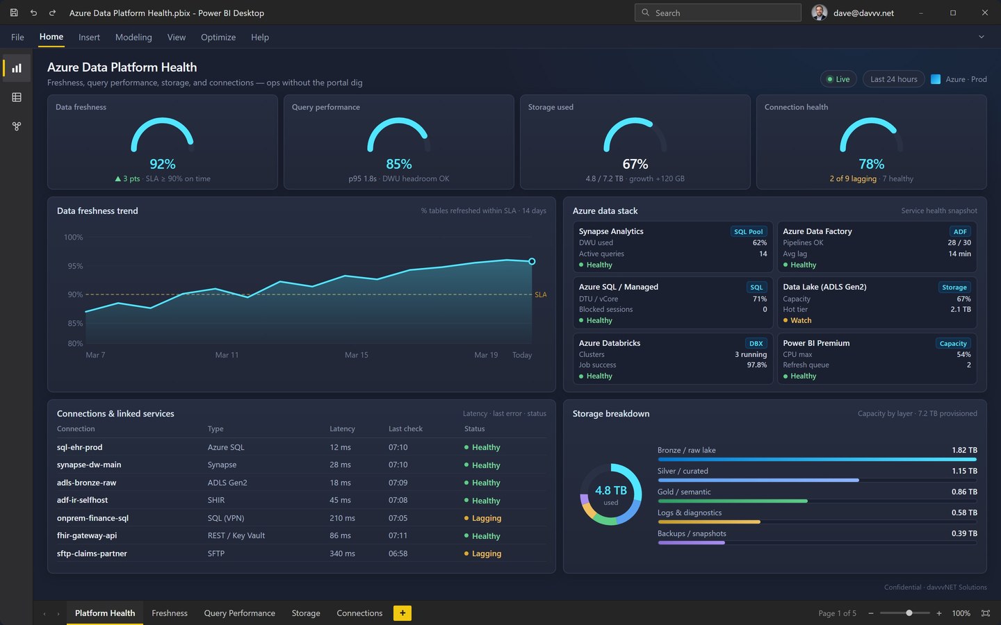Fit page to window icon
This screenshot has height=625, width=1001.
pos(986,613)
